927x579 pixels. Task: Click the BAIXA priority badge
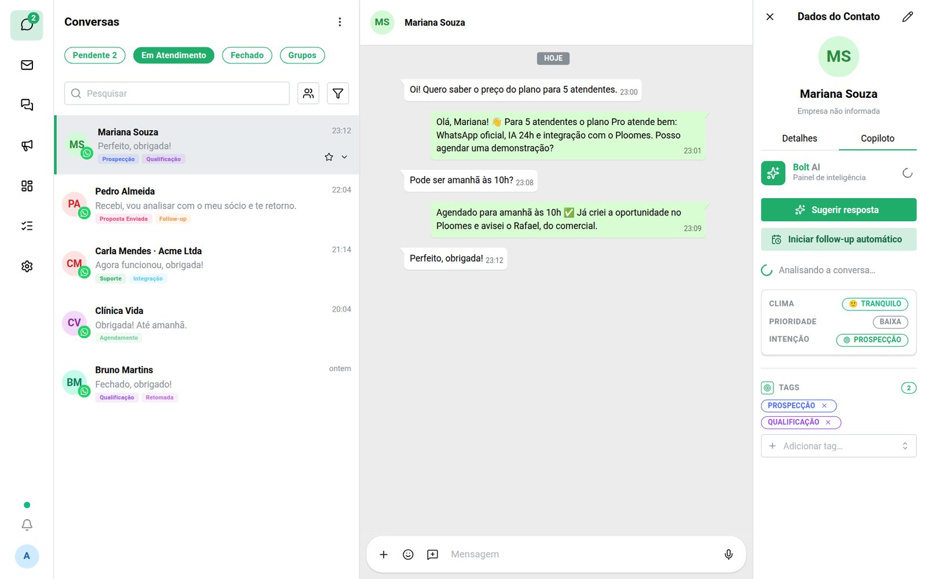pyautogui.click(x=890, y=322)
